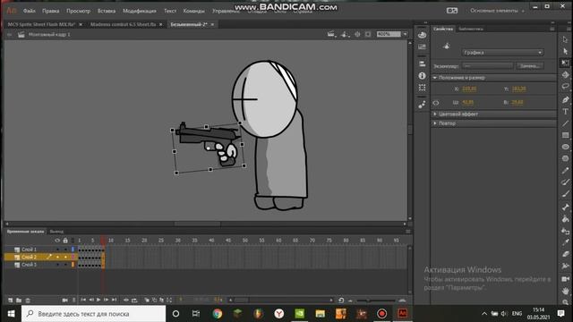Toggle visibility dot of Слой 2

click(57, 257)
